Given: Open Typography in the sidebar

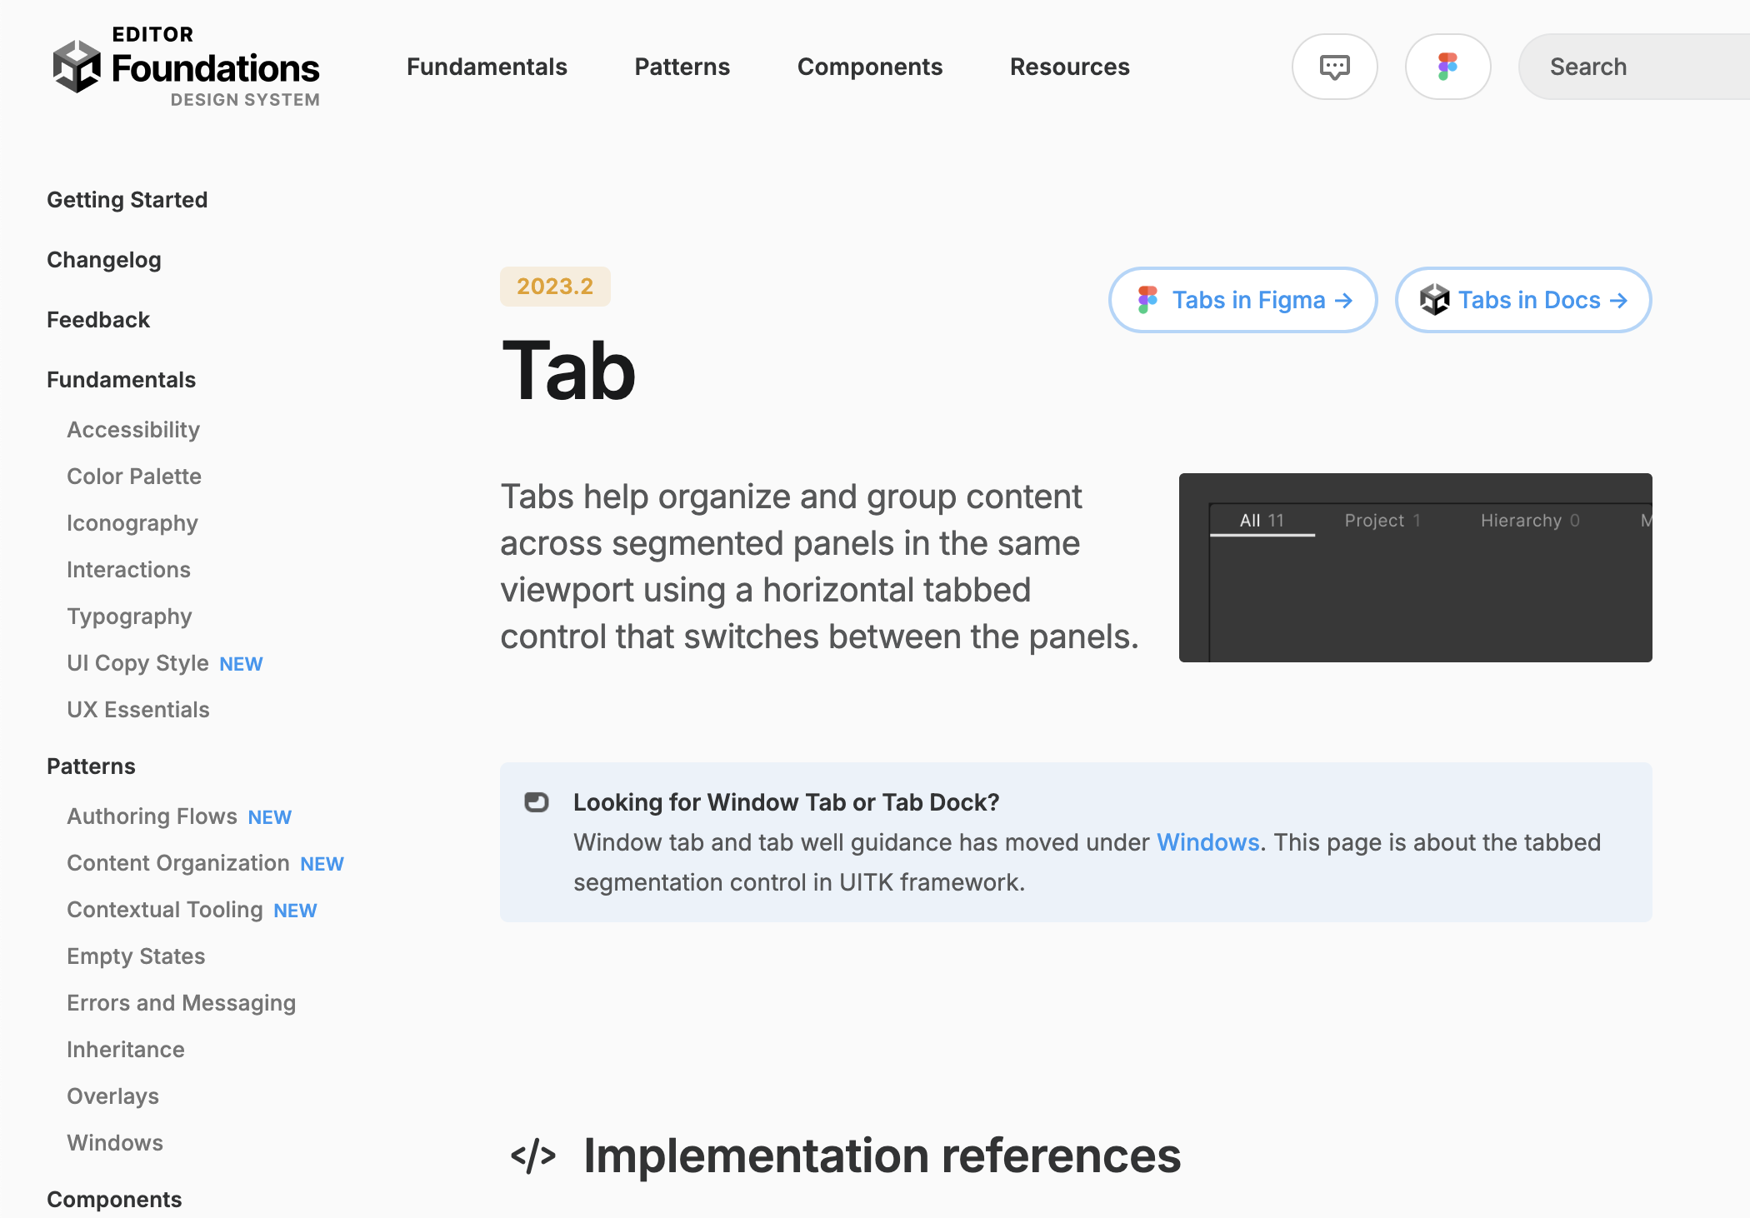Looking at the screenshot, I should (x=129, y=616).
